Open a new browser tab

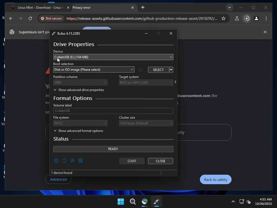(x=143, y=7)
